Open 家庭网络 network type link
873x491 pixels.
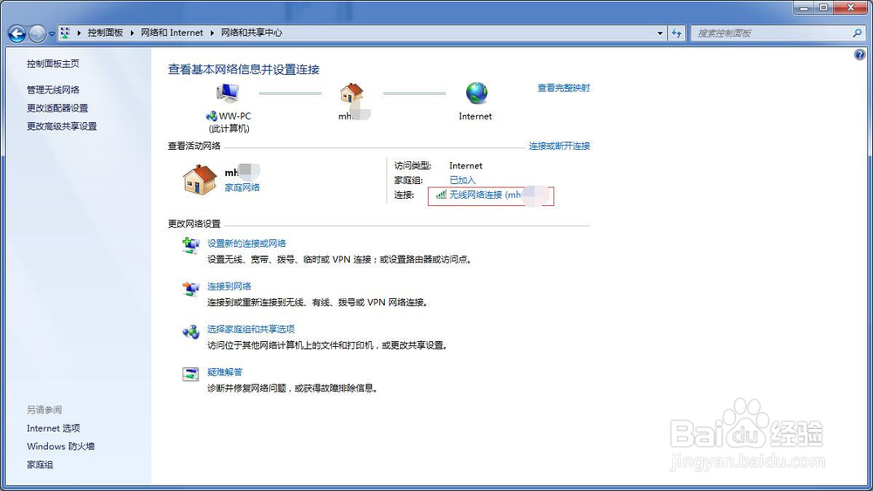242,188
